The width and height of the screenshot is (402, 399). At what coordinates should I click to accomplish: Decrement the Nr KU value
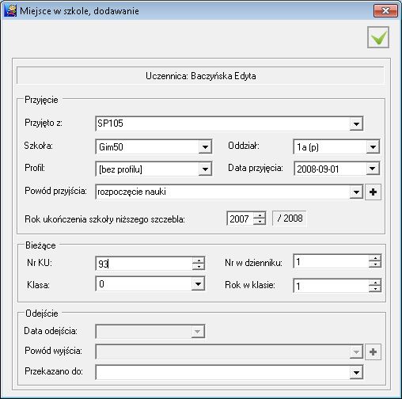click(199, 267)
